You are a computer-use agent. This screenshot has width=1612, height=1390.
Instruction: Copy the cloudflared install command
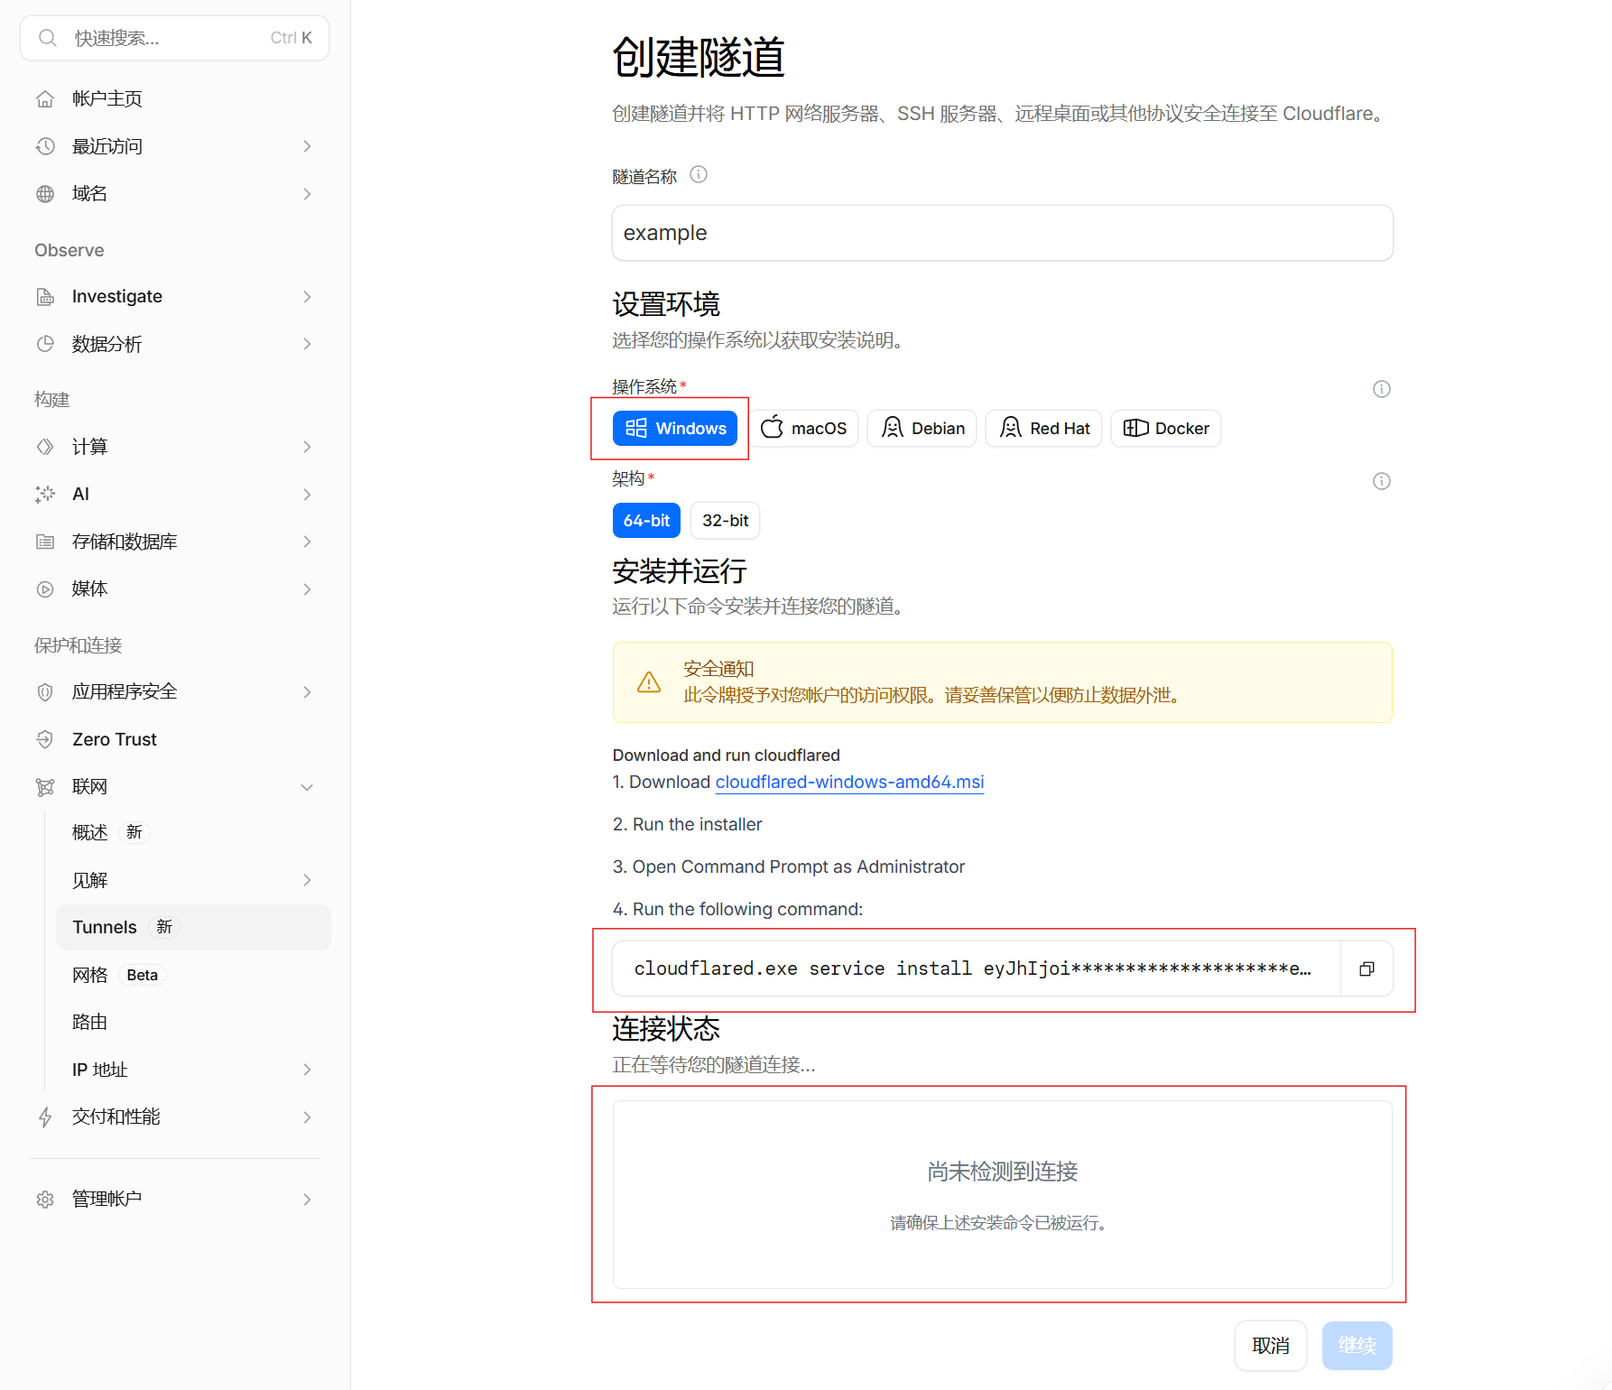1366,968
